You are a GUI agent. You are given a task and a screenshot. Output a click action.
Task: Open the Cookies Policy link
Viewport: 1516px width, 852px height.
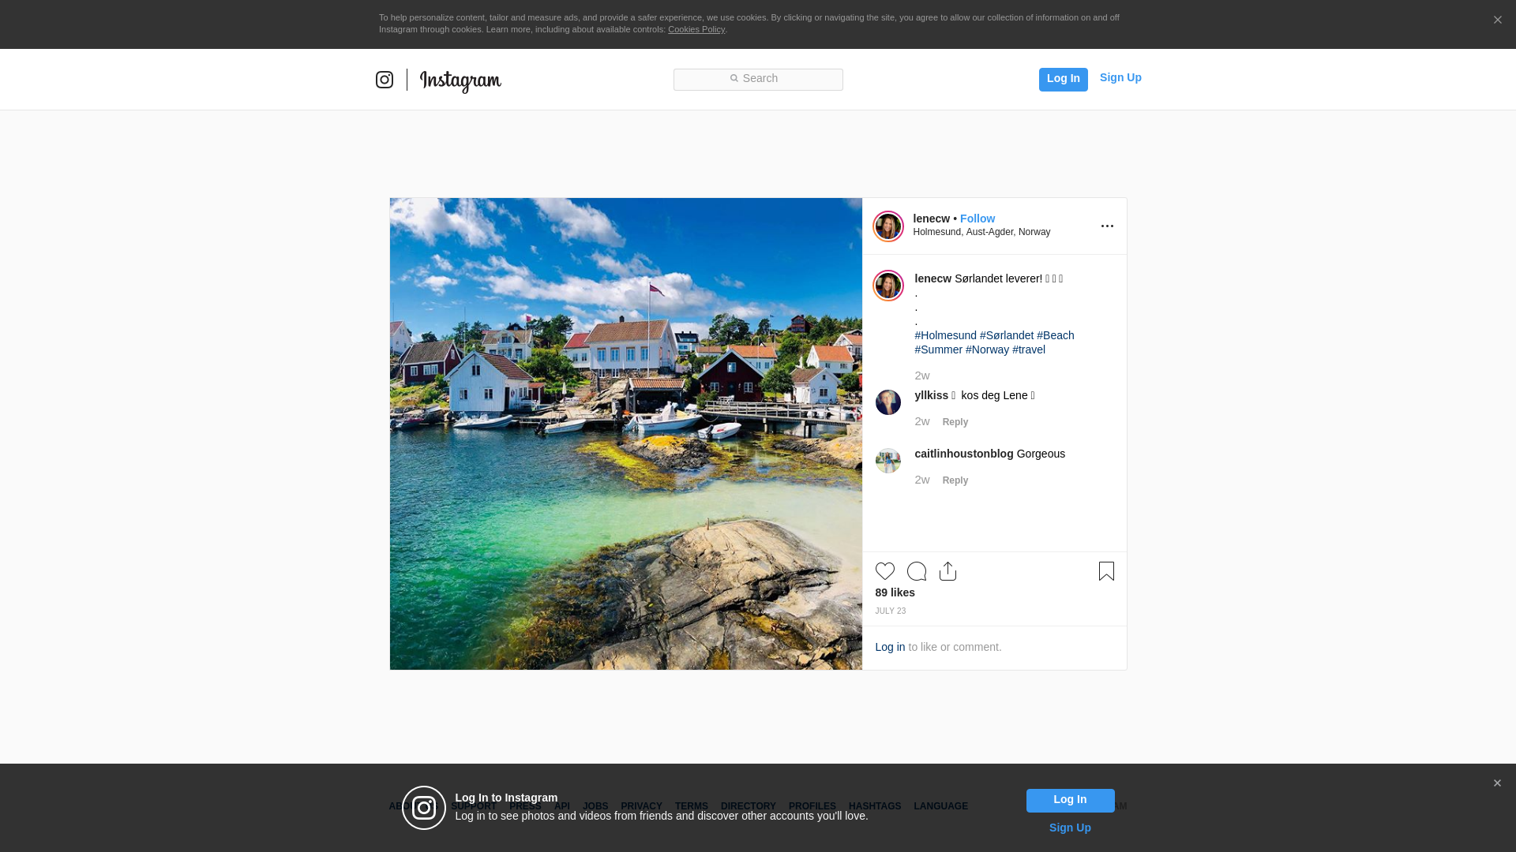click(x=696, y=29)
